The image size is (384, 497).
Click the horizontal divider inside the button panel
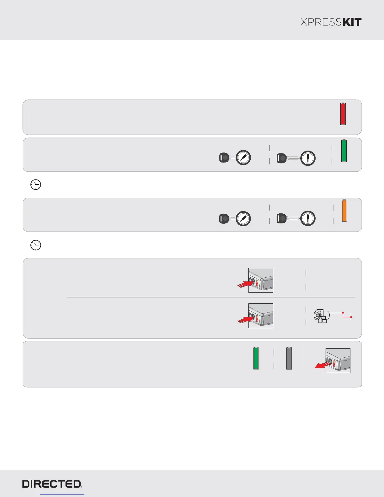[211, 297]
